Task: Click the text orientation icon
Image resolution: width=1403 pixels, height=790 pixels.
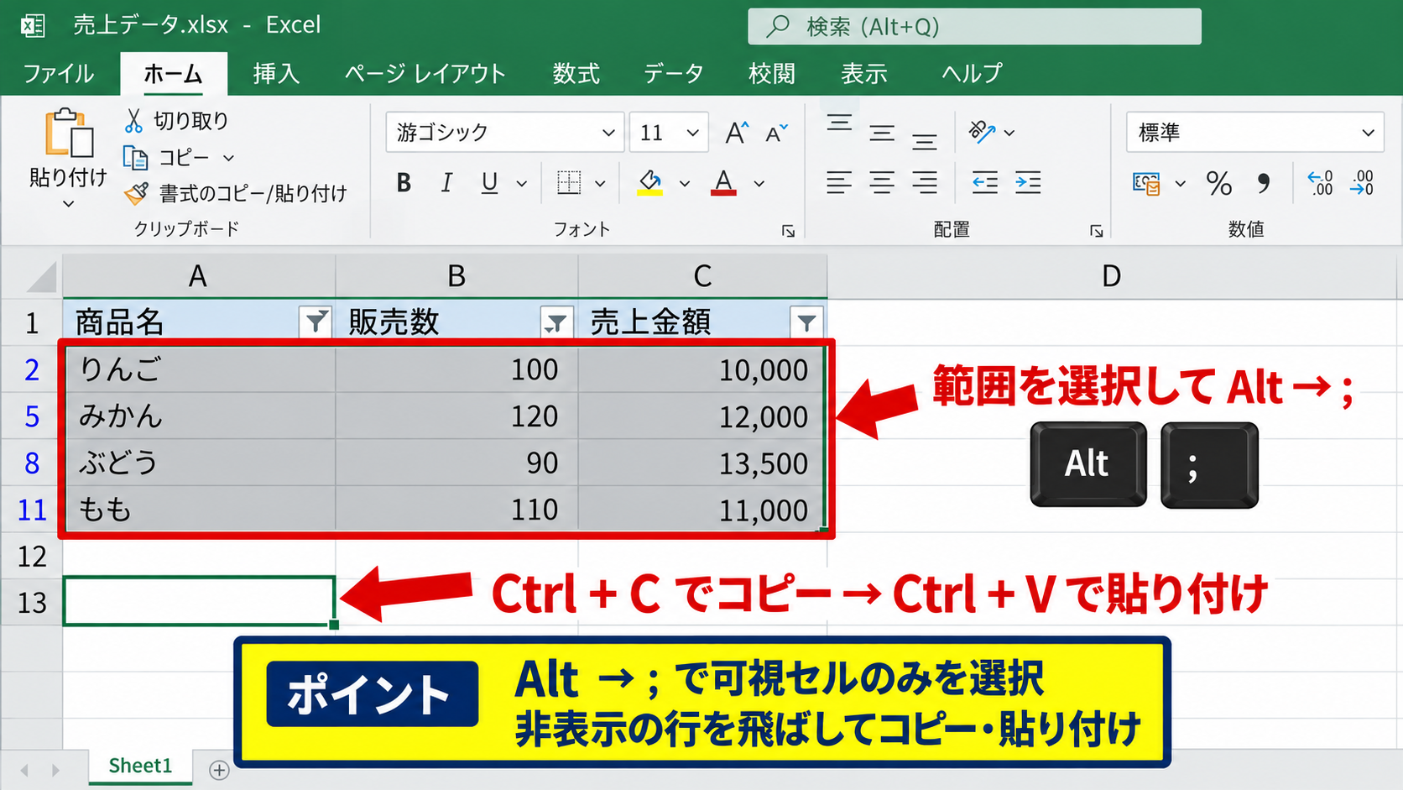Action: pyautogui.click(x=982, y=132)
